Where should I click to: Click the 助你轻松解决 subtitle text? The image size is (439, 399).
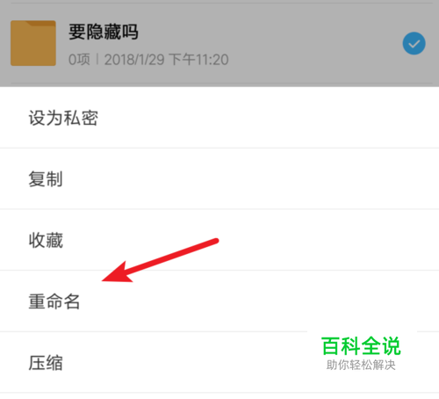click(x=361, y=365)
